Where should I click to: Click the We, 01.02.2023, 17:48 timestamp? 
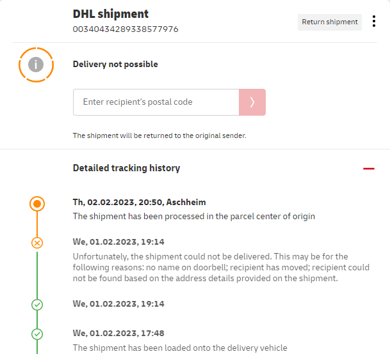[118, 333]
